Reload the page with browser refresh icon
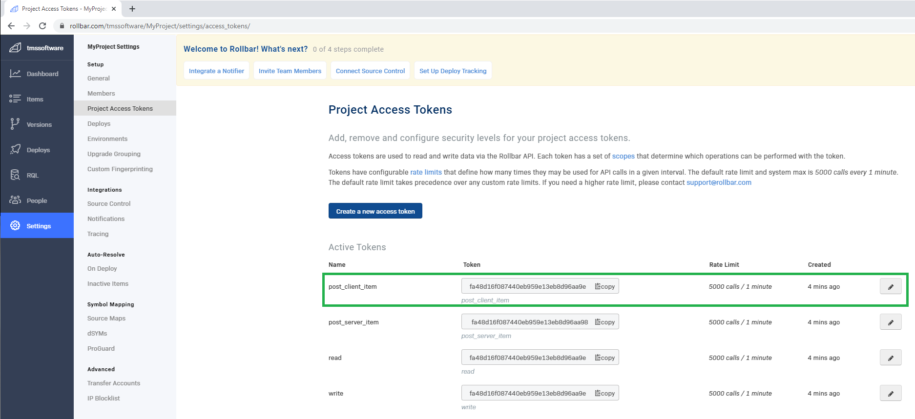 pyautogui.click(x=42, y=26)
